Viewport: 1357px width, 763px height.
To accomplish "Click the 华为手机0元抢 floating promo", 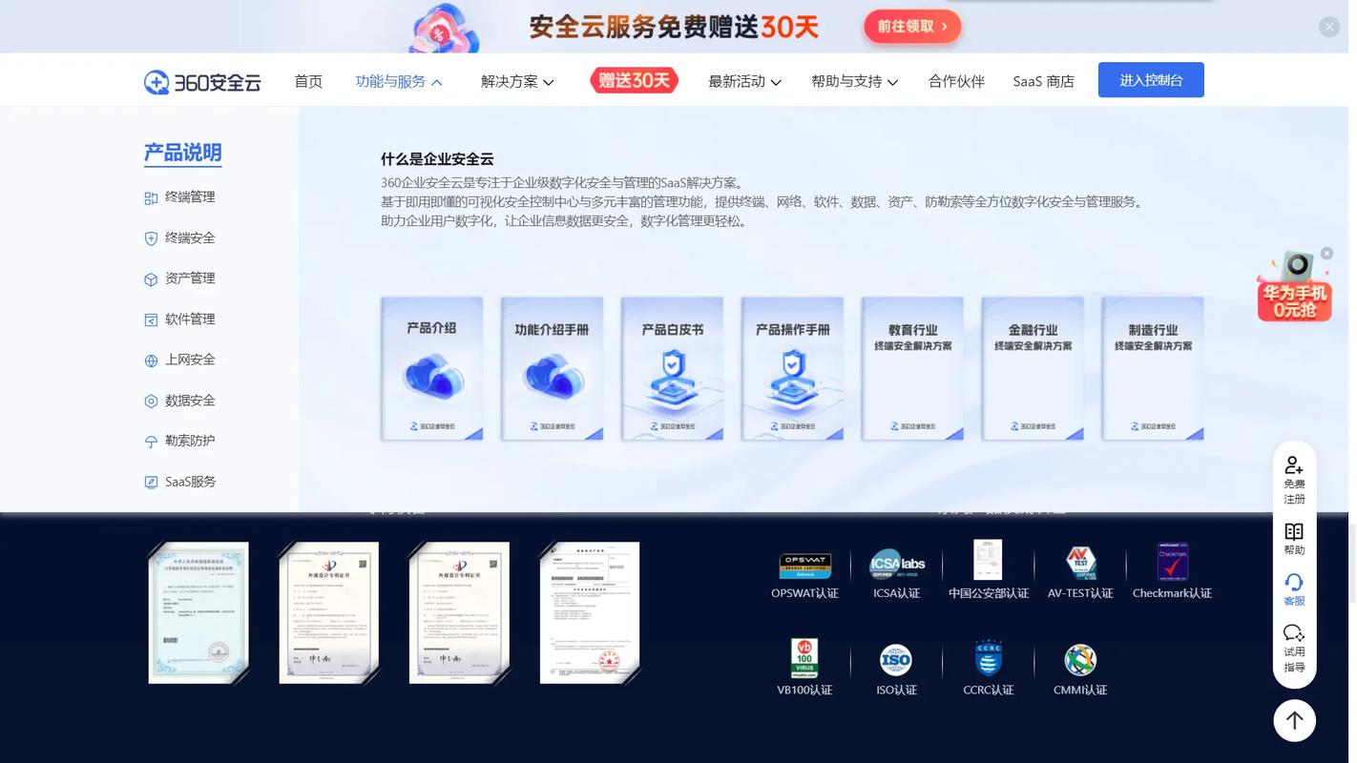I will (1294, 287).
